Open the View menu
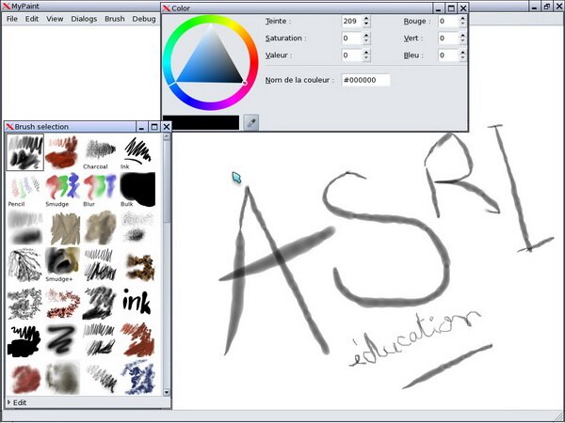 (55, 19)
